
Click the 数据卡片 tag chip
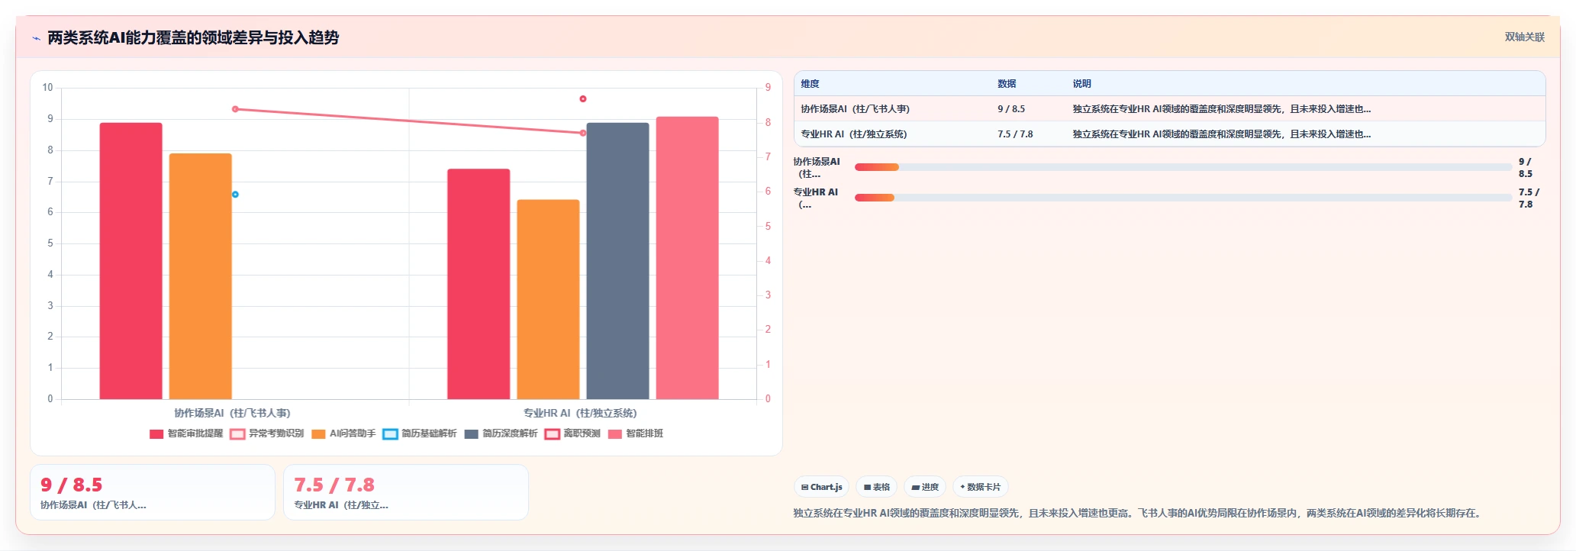[x=981, y=487]
